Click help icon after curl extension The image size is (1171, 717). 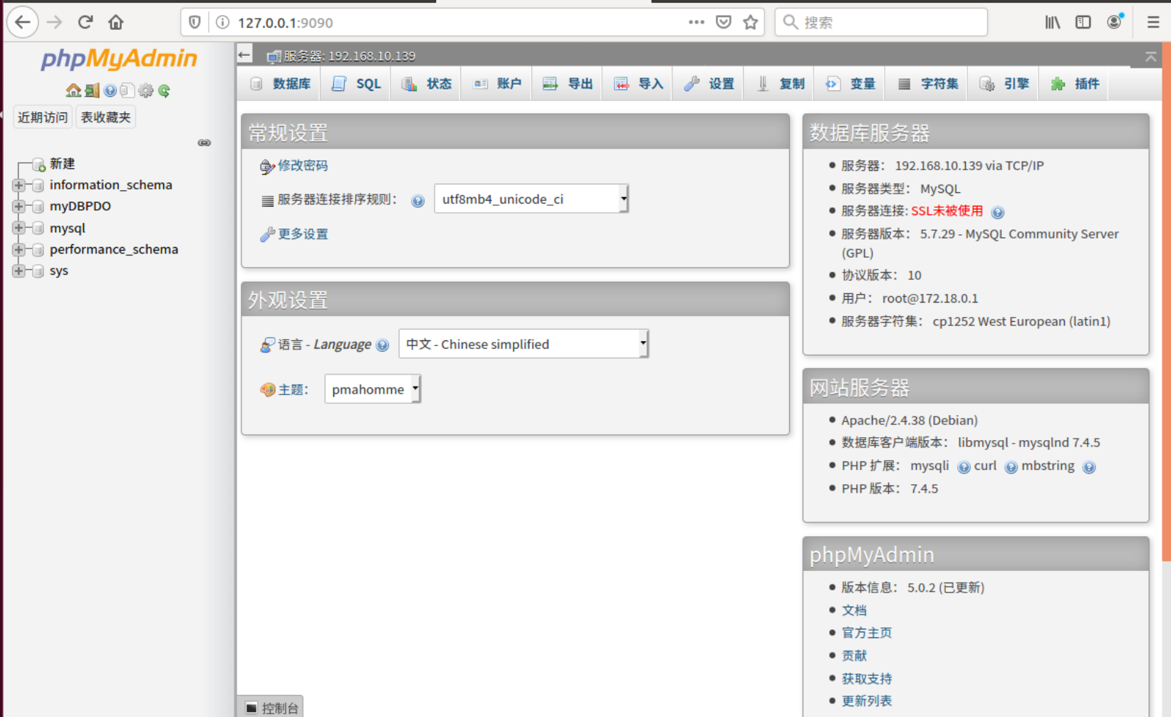pos(1011,467)
